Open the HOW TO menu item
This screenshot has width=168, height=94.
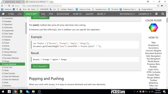(77, 14)
